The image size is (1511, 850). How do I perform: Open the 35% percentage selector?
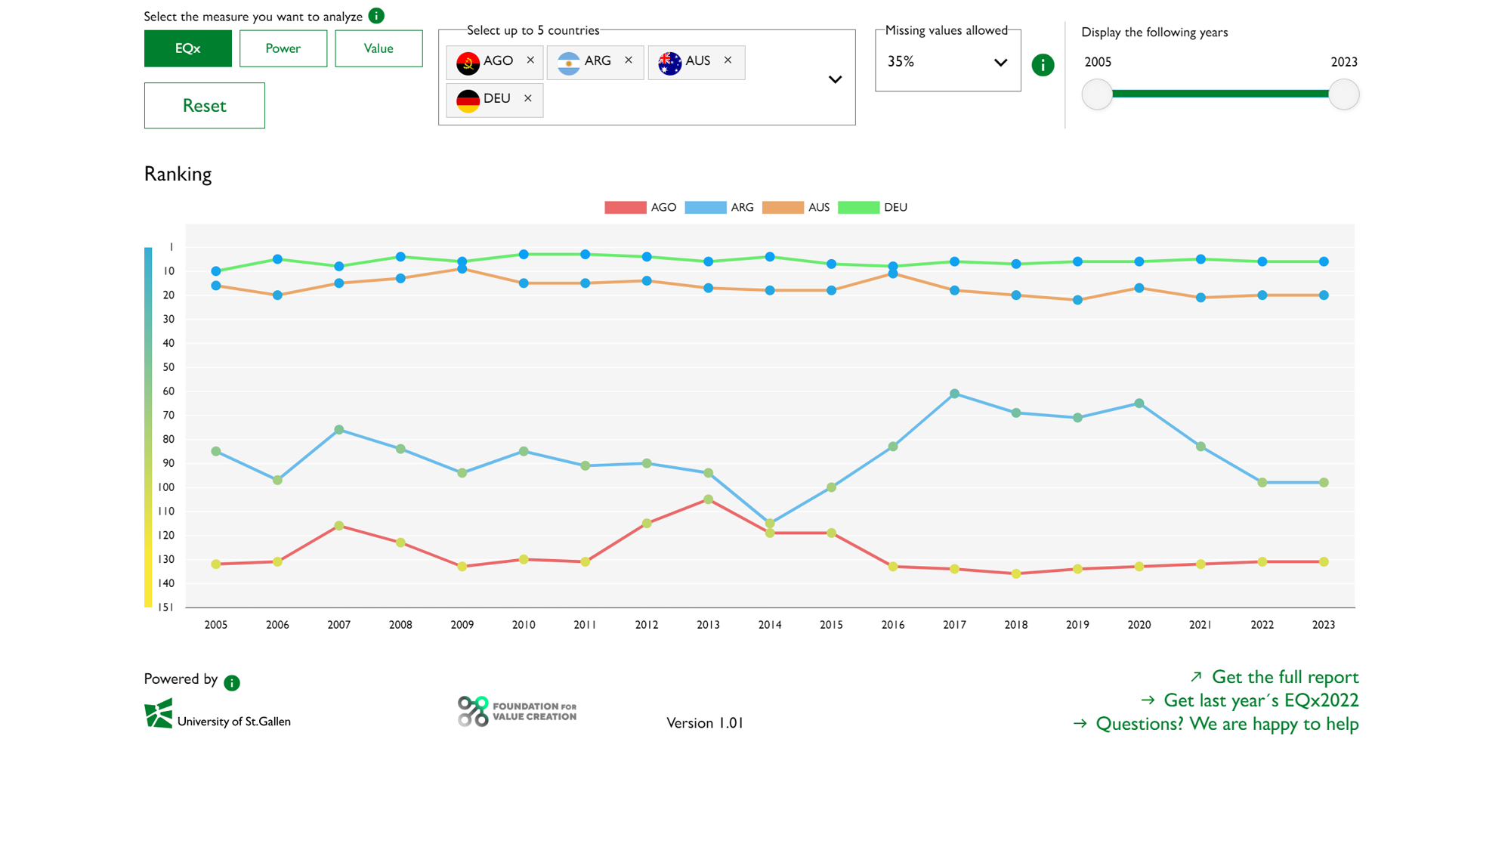[x=947, y=62]
